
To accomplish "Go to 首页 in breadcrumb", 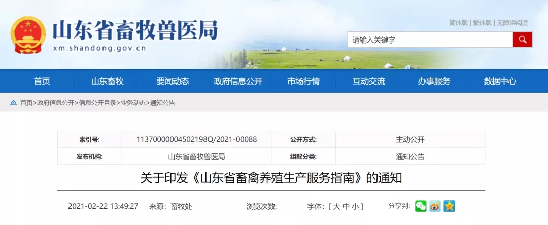I will point(26,103).
